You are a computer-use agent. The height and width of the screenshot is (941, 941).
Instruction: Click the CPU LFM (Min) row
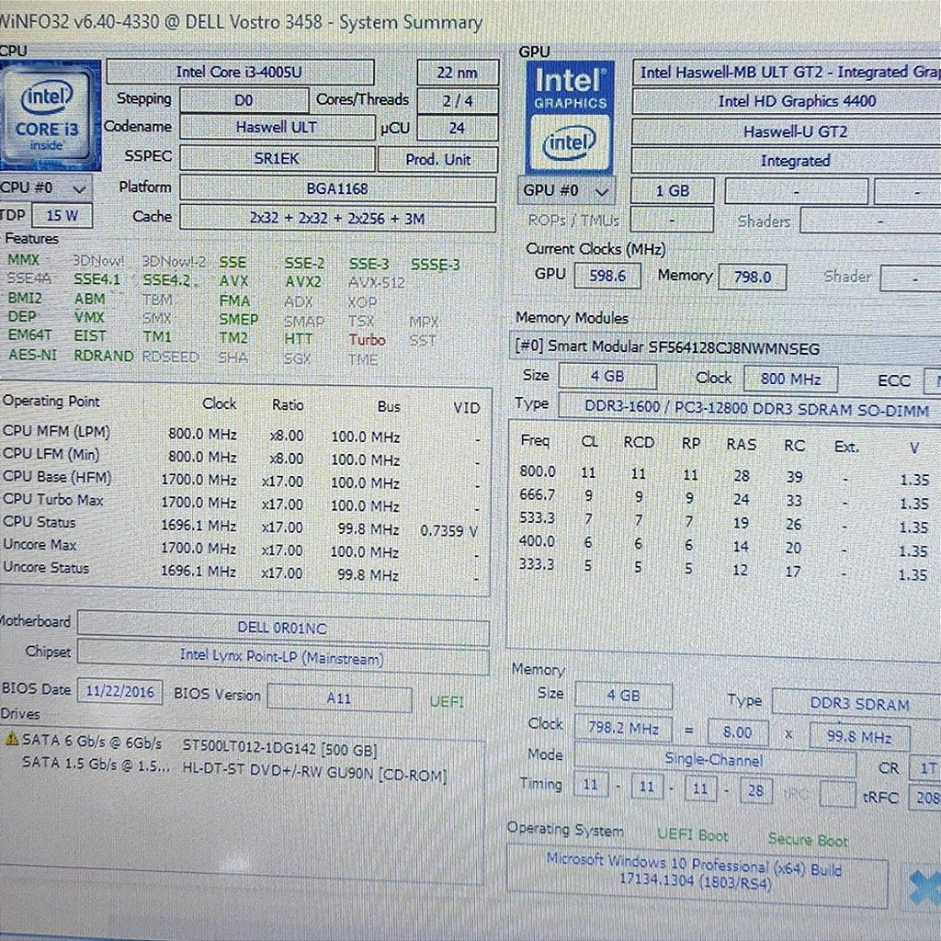[x=242, y=457]
